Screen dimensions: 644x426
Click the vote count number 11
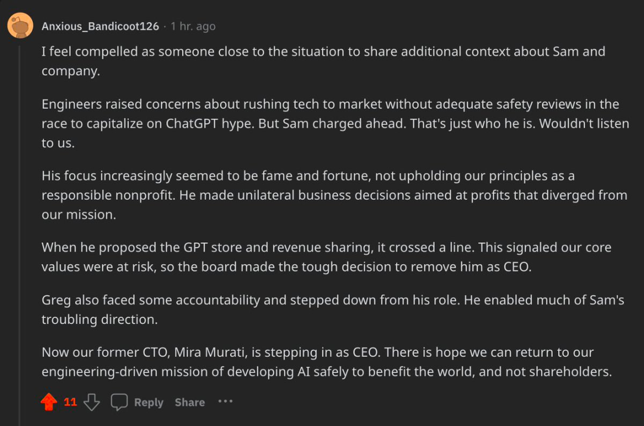70,402
